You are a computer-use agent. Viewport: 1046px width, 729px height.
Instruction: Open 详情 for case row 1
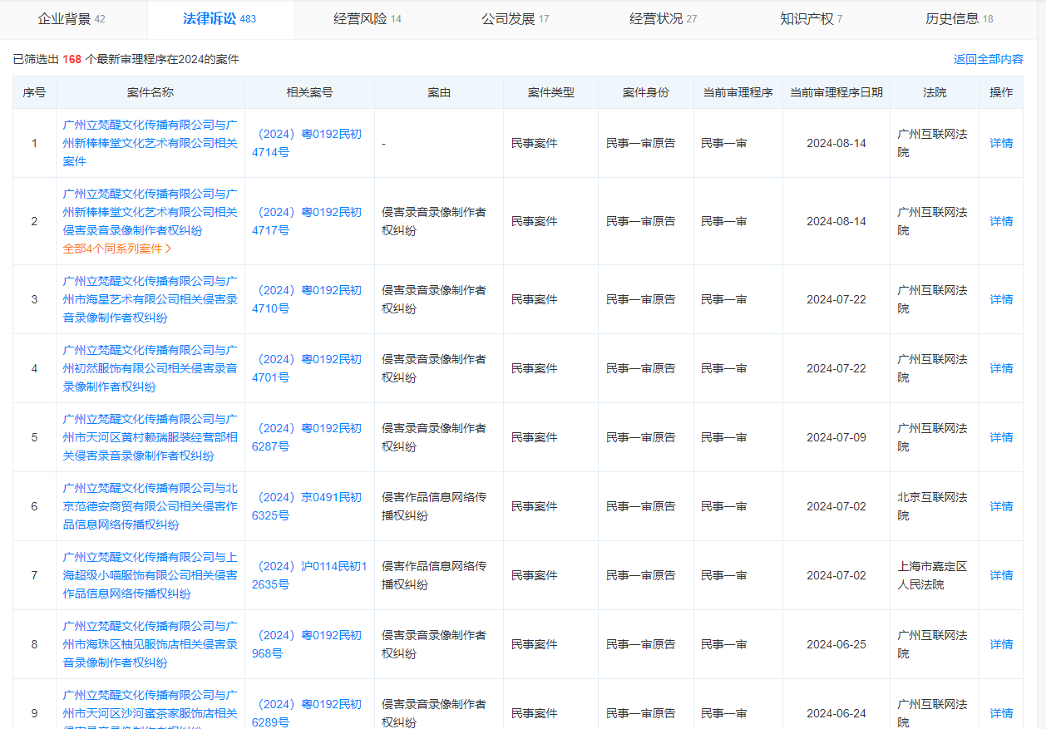coord(1000,143)
